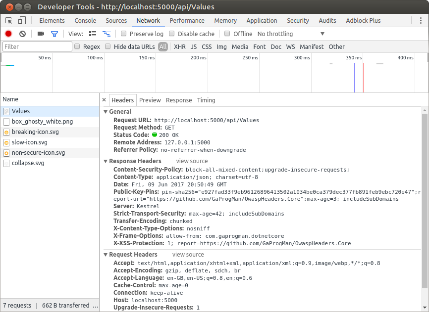Close the request details pane

[104, 100]
